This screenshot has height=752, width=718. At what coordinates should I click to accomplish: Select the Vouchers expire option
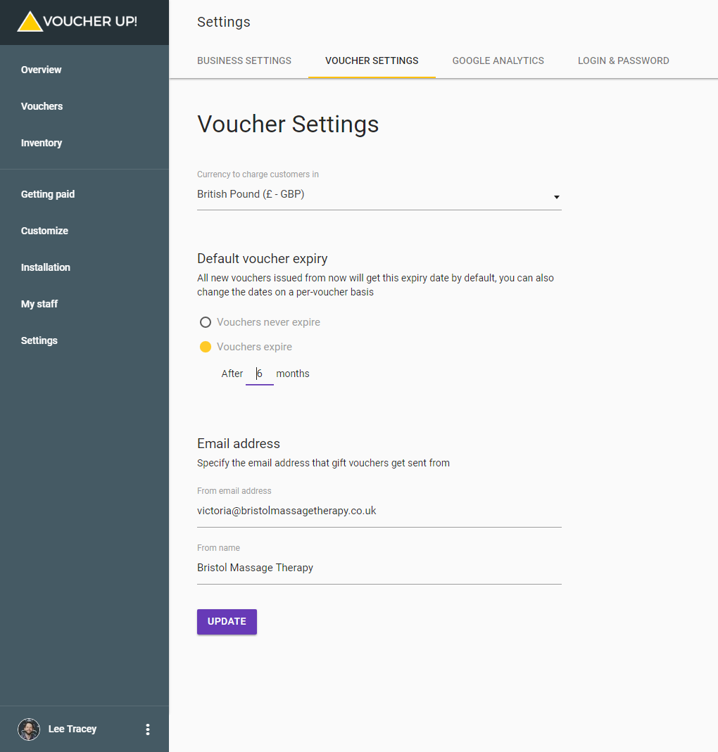(x=205, y=347)
